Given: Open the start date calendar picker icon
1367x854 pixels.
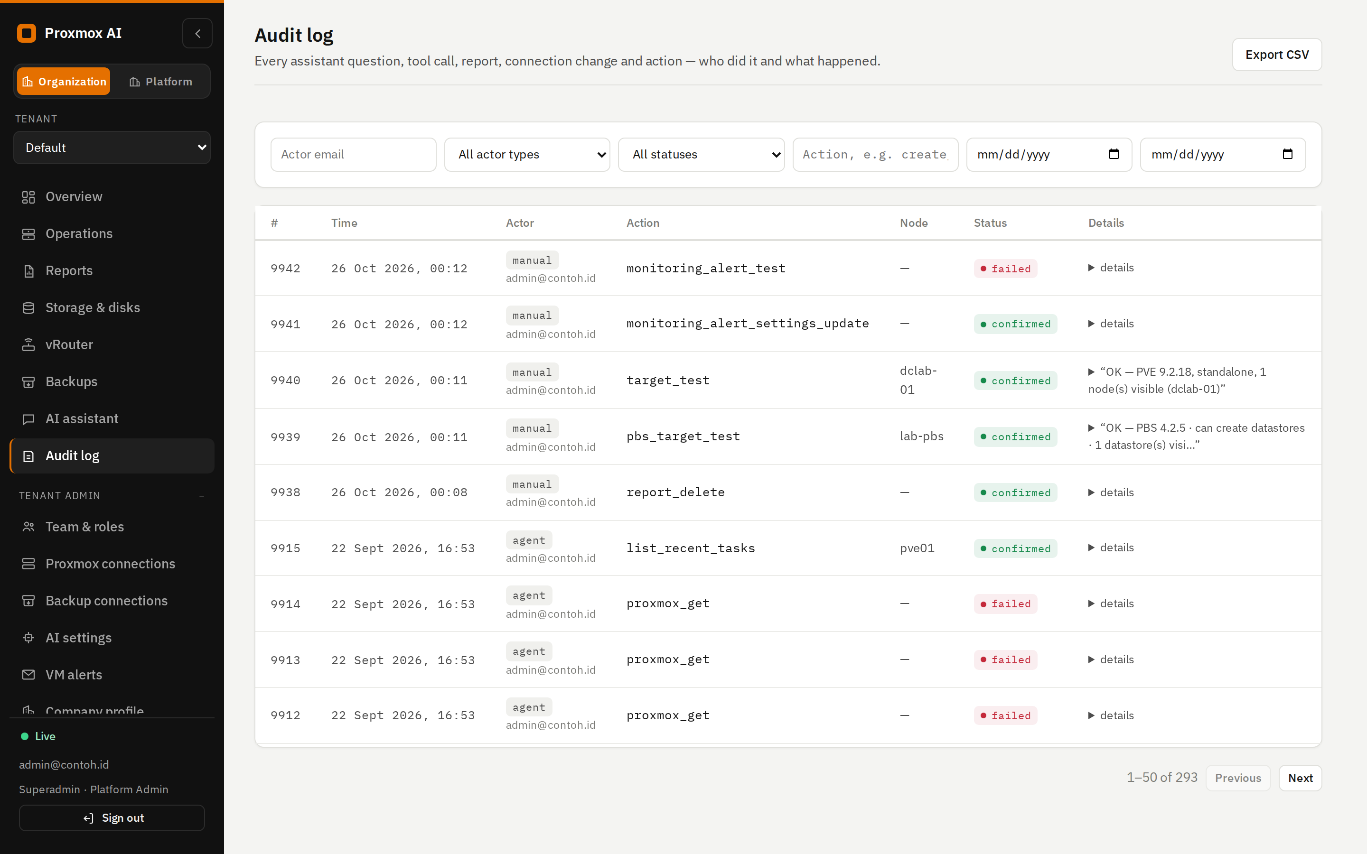Looking at the screenshot, I should click(1114, 154).
